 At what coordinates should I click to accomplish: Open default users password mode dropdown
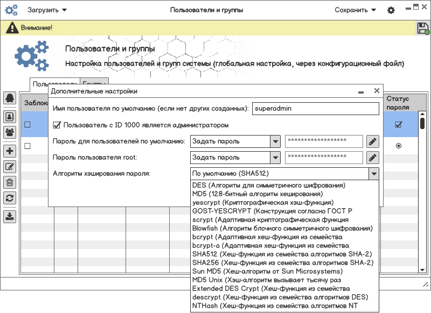275,141
